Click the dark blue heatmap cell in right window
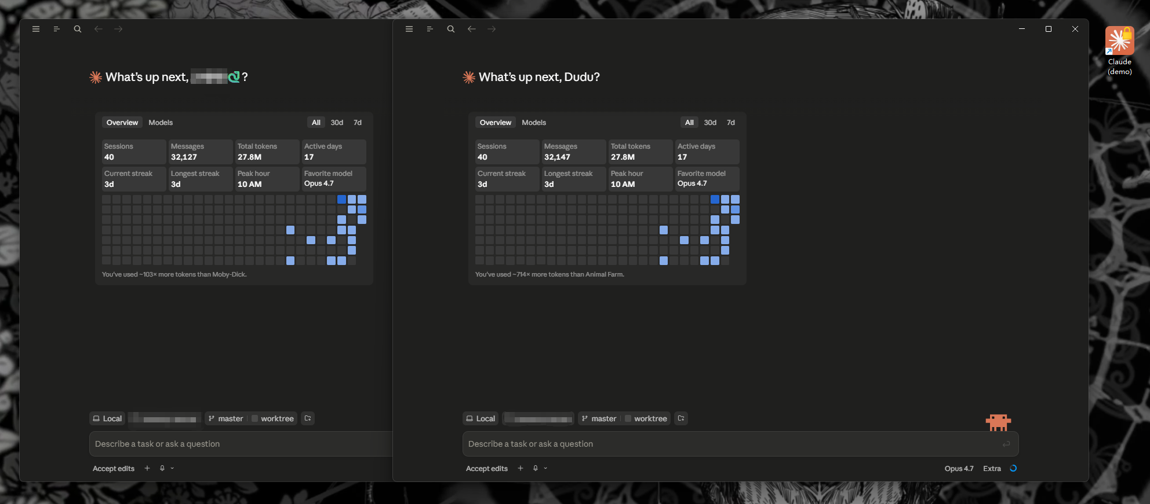Image resolution: width=1150 pixels, height=504 pixels. (x=715, y=199)
